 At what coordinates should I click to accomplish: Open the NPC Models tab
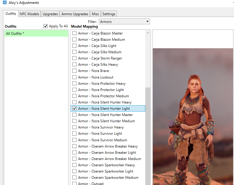point(29,14)
